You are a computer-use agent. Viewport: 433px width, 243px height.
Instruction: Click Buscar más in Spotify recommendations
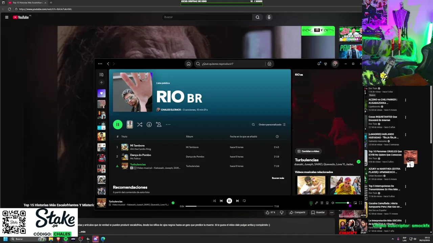[278, 178]
